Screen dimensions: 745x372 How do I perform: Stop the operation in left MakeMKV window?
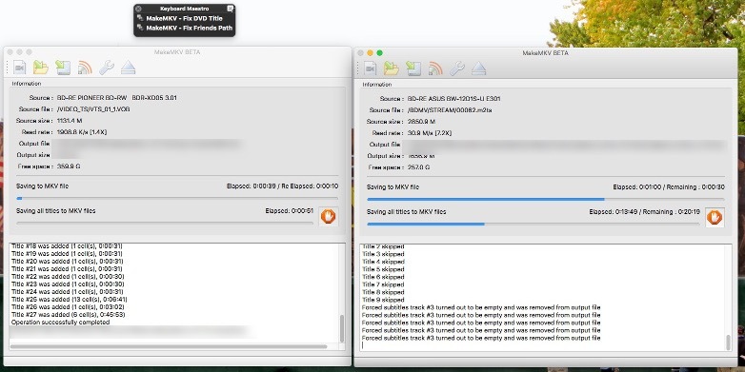click(329, 216)
